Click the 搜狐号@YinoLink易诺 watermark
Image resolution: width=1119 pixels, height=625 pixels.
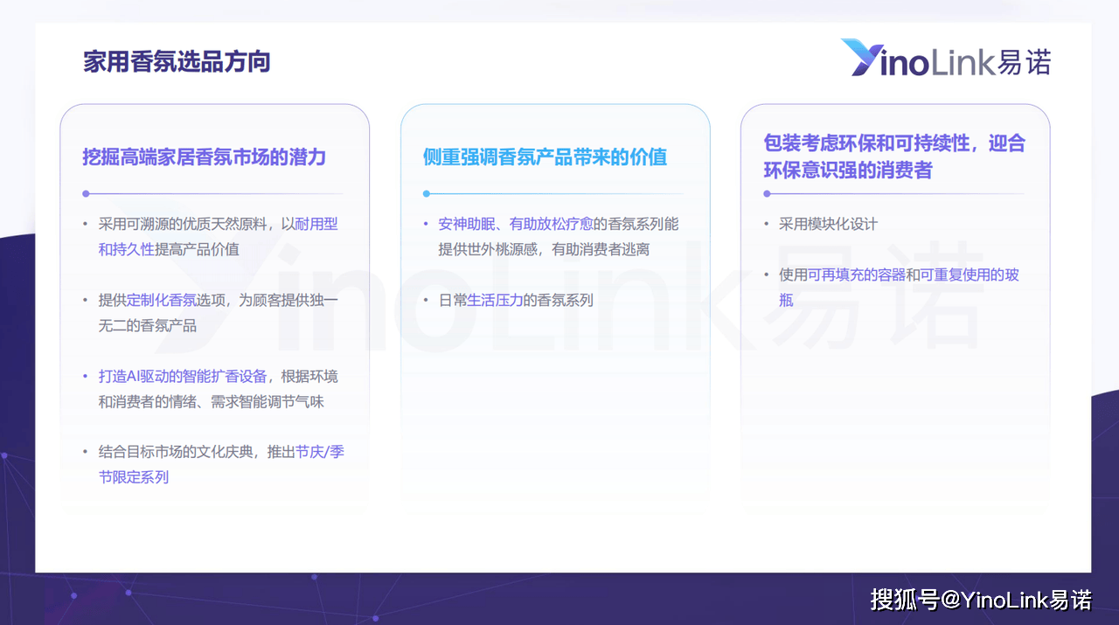(x=981, y=601)
